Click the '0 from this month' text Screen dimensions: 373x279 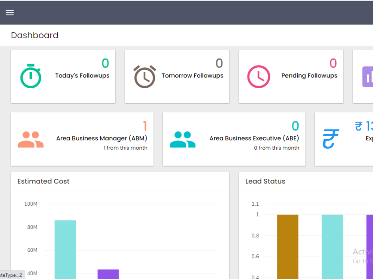(x=277, y=148)
